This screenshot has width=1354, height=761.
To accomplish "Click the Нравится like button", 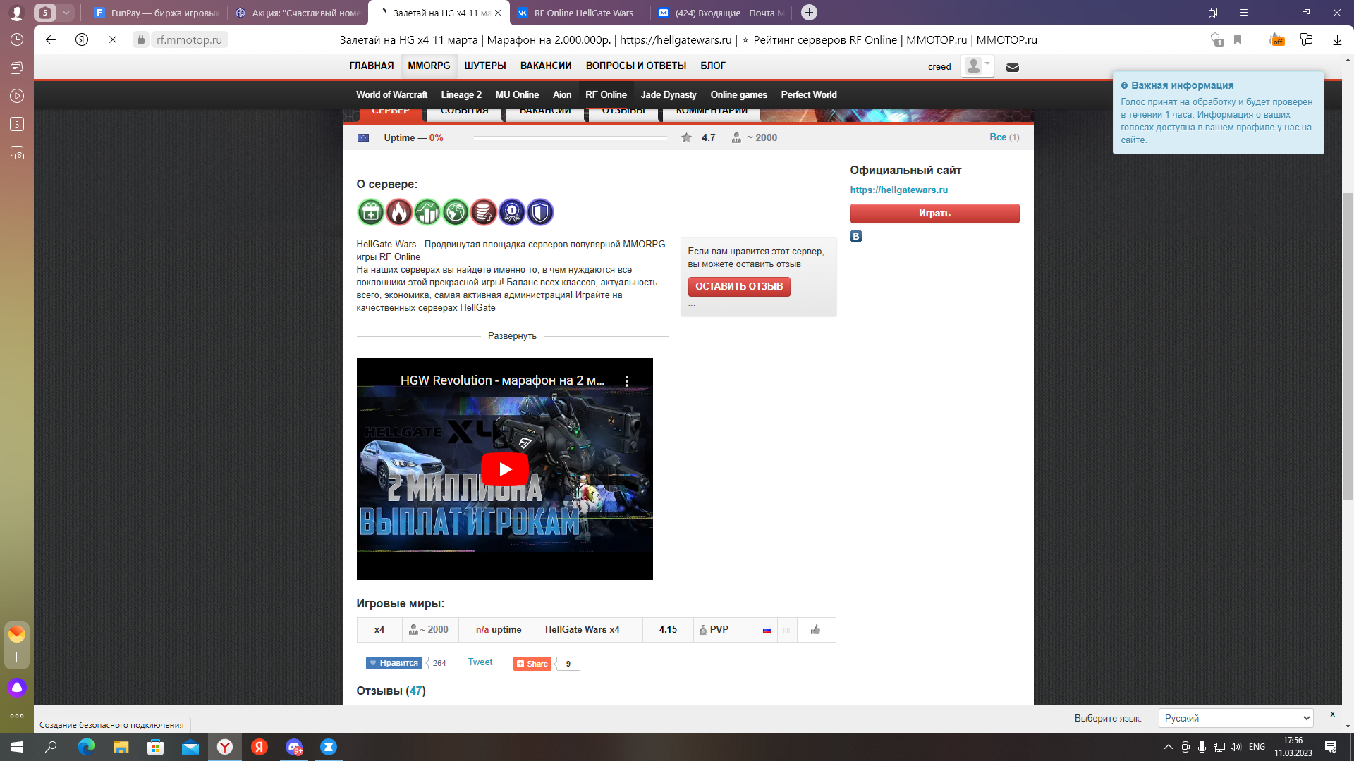I will pyautogui.click(x=394, y=663).
